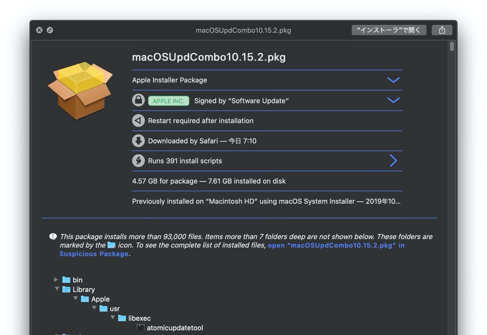Expand the Apple Installer Package chevron

pos(393,80)
